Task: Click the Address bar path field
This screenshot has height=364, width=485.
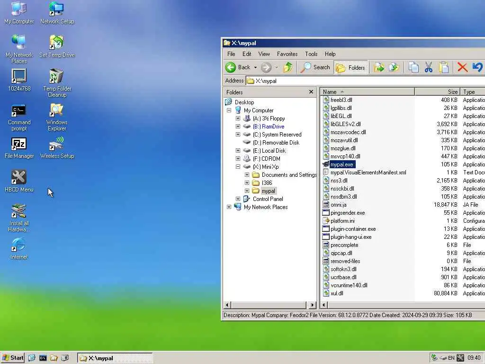Action: point(366,81)
